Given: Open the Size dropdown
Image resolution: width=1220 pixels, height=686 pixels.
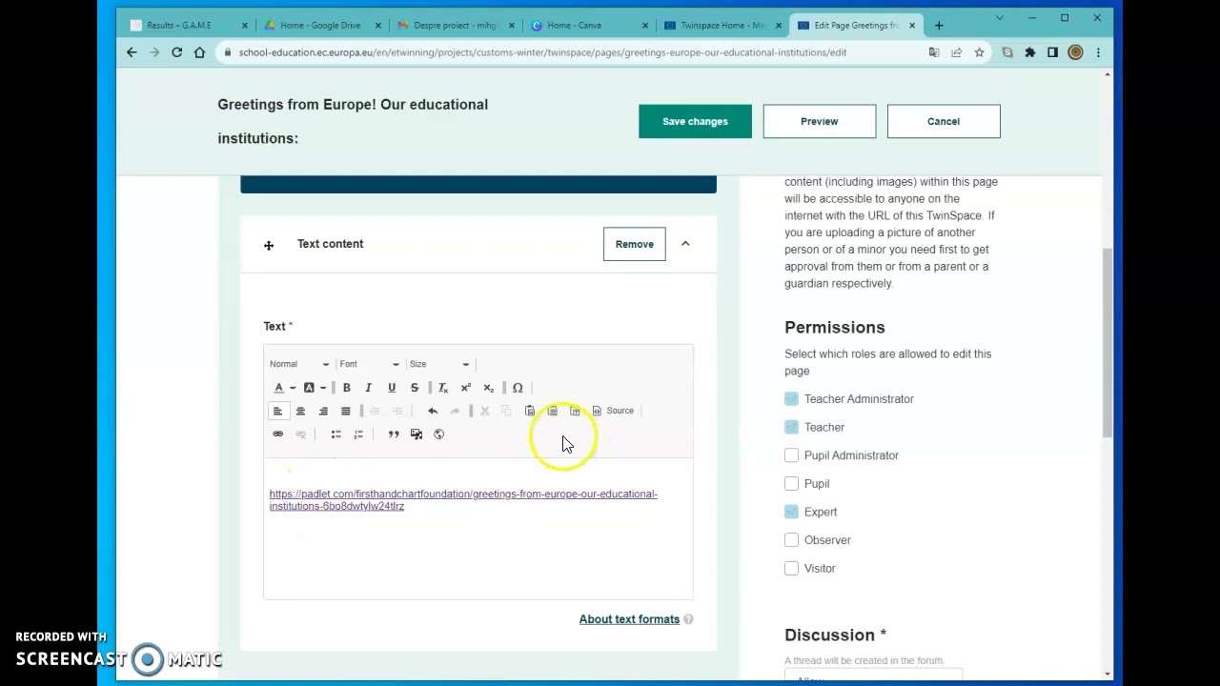Looking at the screenshot, I should [438, 364].
